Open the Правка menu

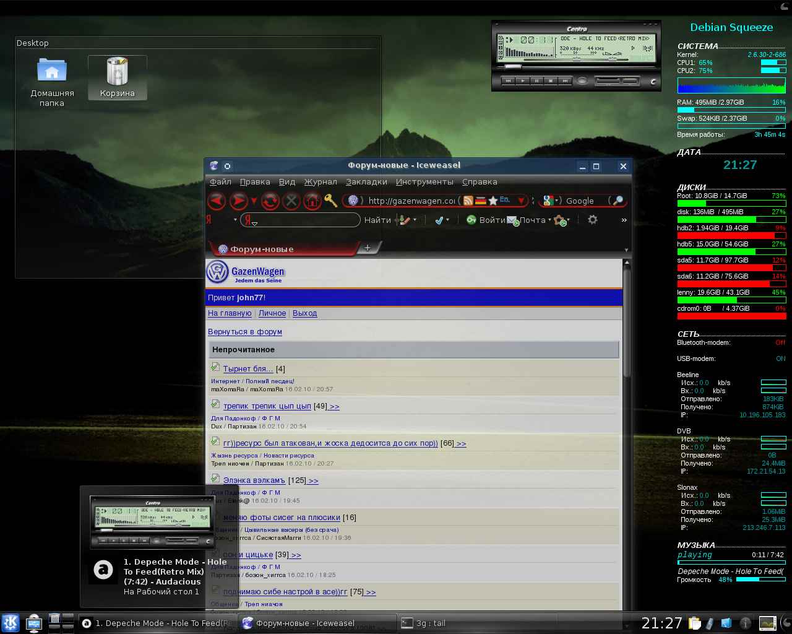pos(255,181)
